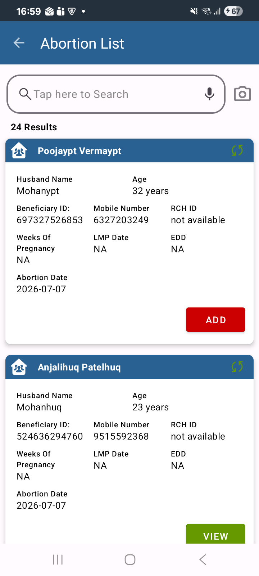
Task: Tap beneficiary ID 697327526853
Action: [50, 220]
